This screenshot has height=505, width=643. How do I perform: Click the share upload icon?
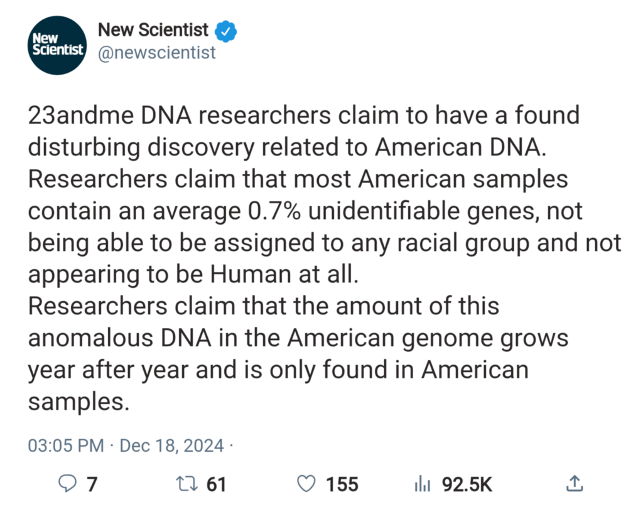coord(575,484)
